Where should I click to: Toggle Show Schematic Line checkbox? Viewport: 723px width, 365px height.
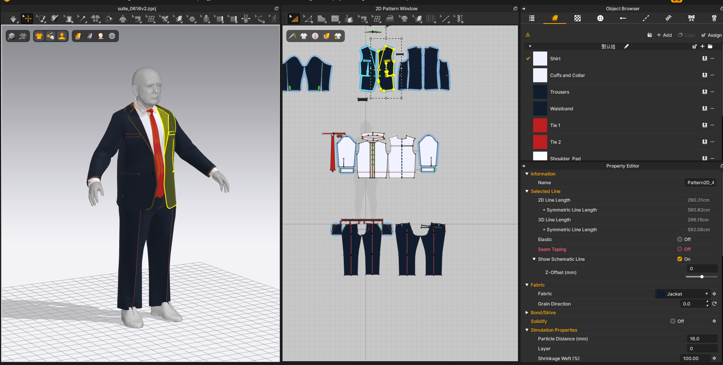pyautogui.click(x=680, y=259)
